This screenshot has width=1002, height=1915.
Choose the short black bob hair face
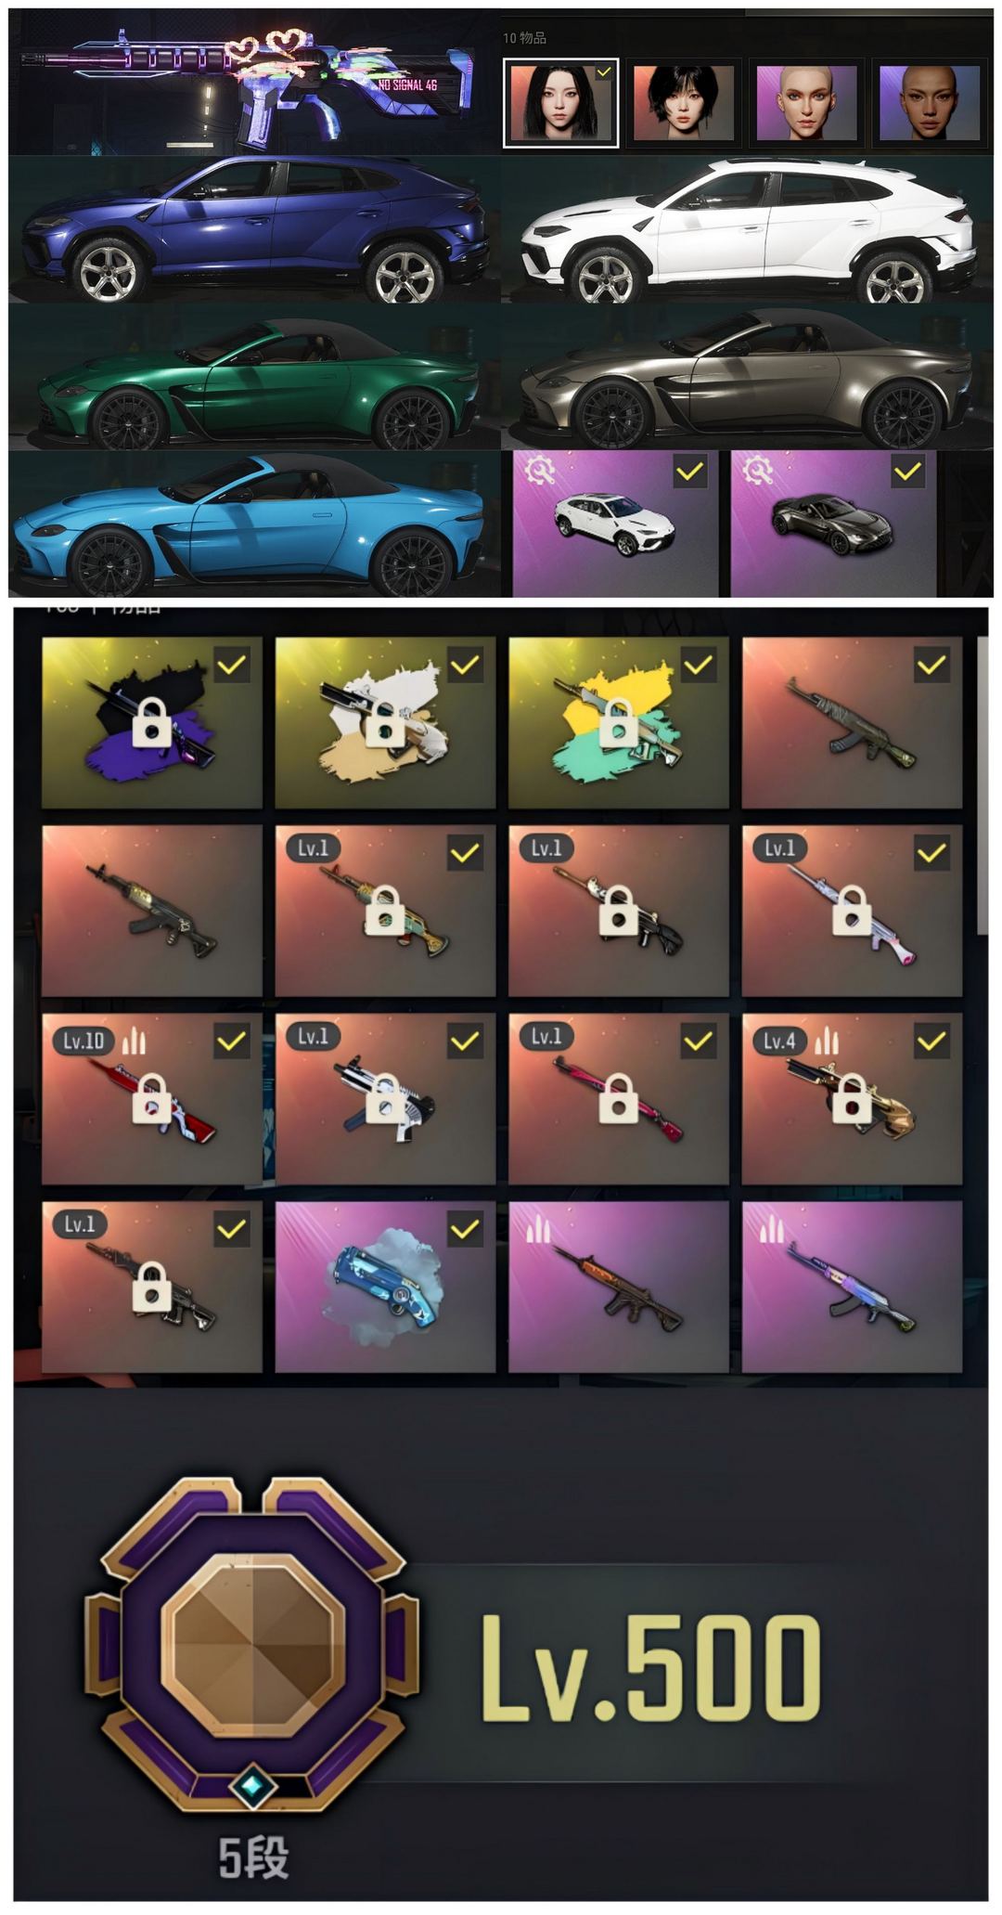point(683,102)
